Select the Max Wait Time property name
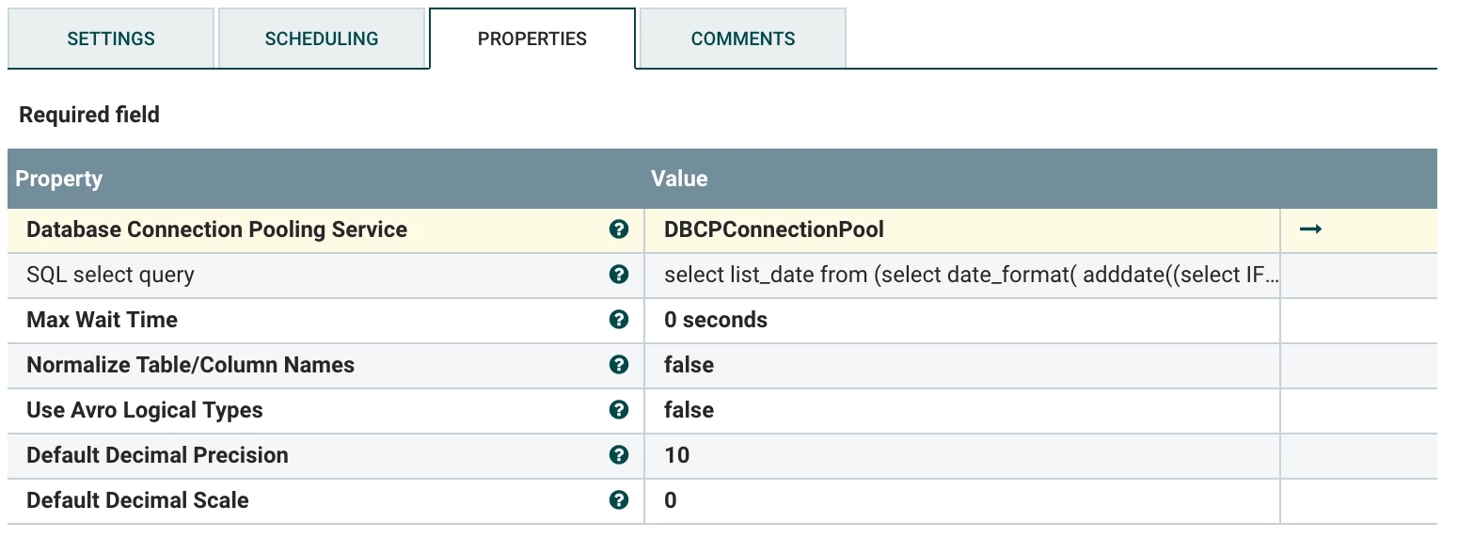Image resolution: width=1458 pixels, height=553 pixels. tap(102, 320)
